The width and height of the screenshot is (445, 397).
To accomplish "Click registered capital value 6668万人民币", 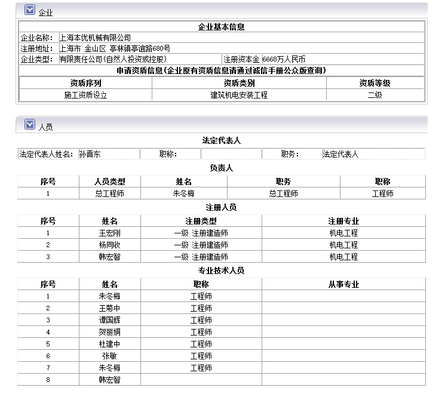I will coord(284,59).
